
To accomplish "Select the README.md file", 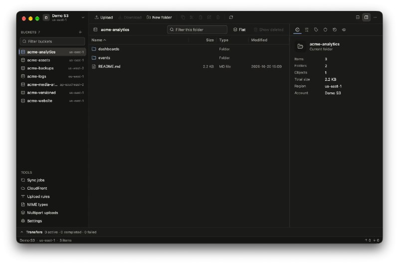I will click(x=189, y=66).
